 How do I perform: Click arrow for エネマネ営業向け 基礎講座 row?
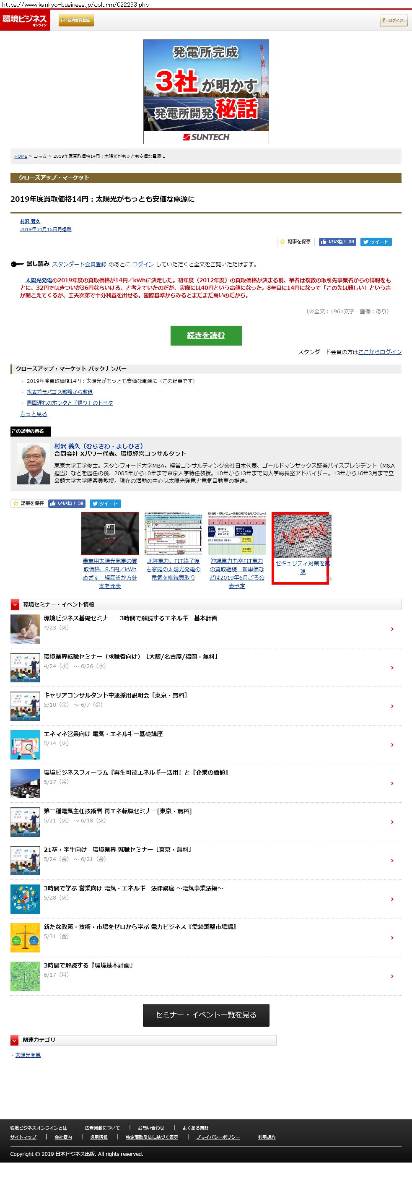click(x=392, y=744)
